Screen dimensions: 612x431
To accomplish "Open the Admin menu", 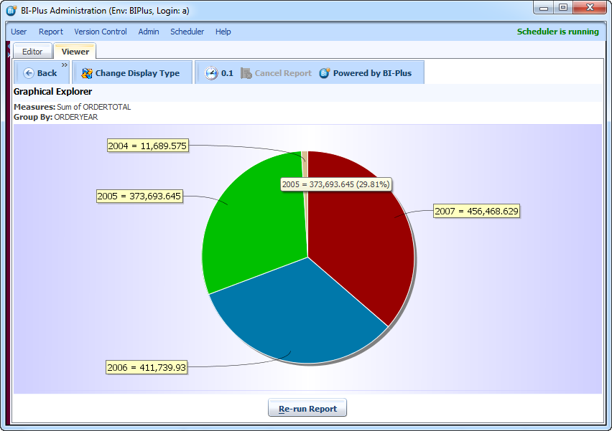I will click(x=149, y=32).
